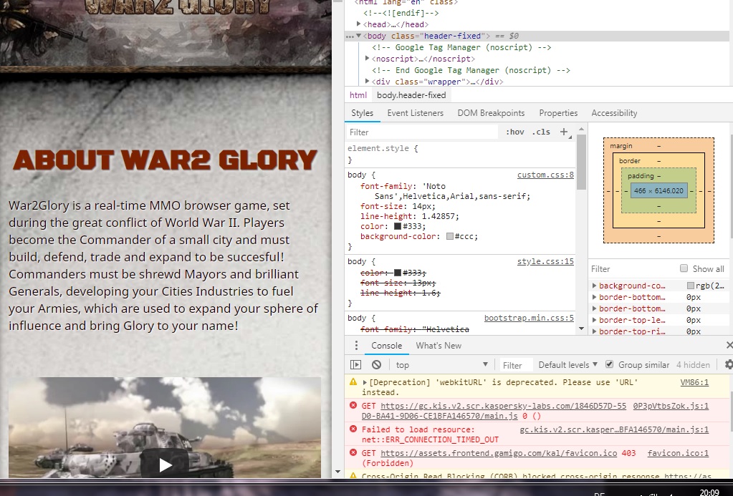Collapse the body header-fixed node
The width and height of the screenshot is (733, 496).
(x=358, y=36)
